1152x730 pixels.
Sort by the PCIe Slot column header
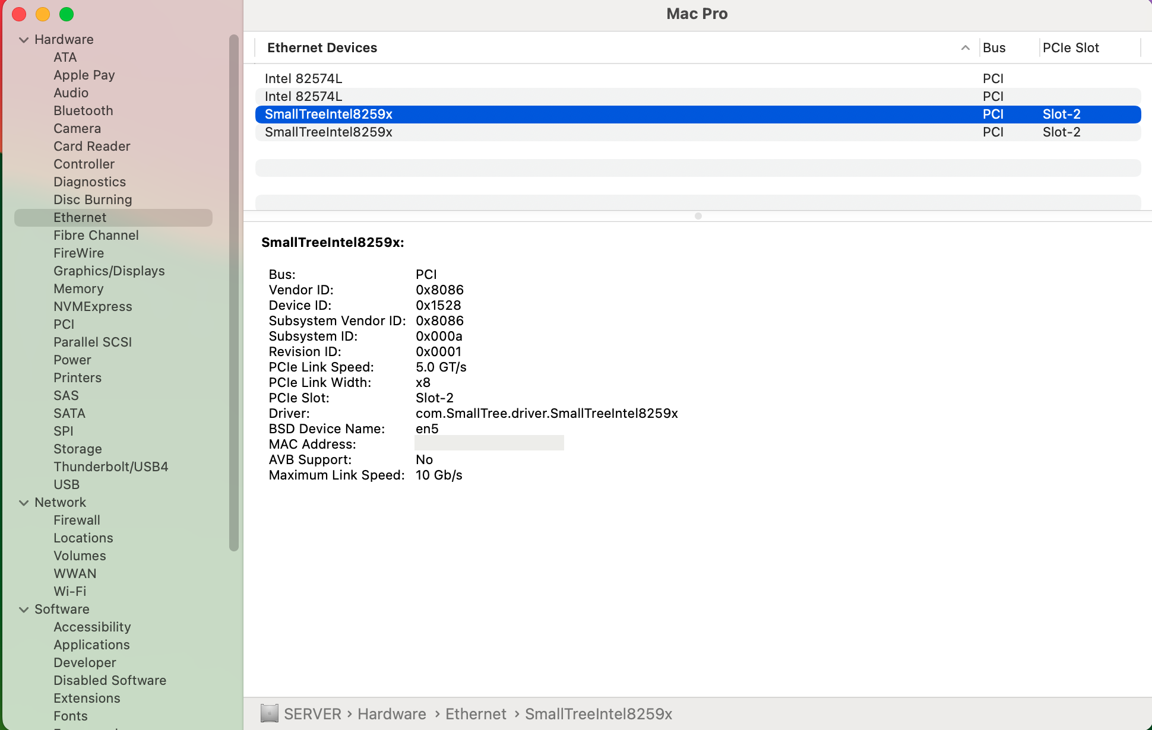click(1071, 48)
